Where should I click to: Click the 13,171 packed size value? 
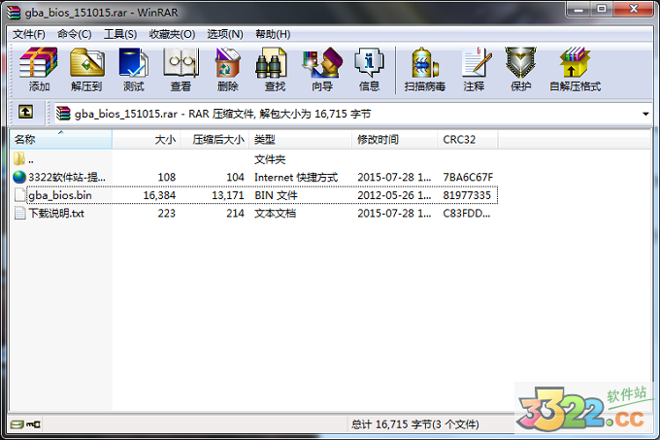click(228, 195)
